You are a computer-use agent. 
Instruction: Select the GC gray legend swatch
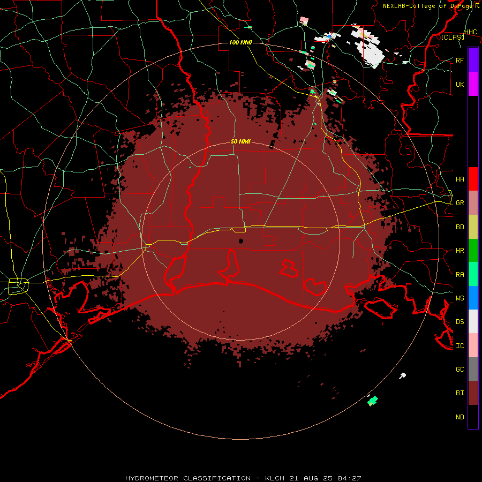point(473,369)
